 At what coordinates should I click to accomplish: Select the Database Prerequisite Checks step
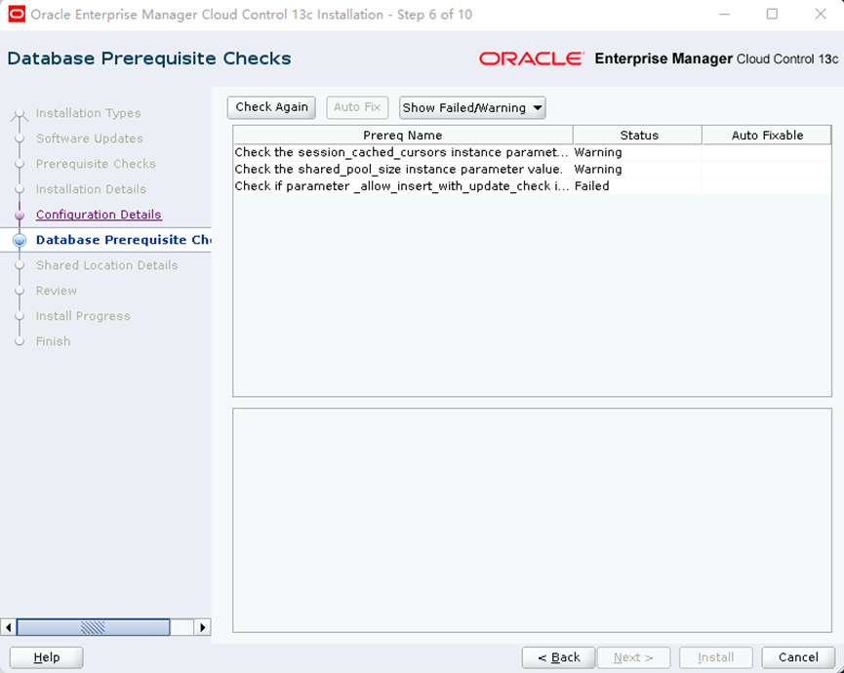coord(123,239)
